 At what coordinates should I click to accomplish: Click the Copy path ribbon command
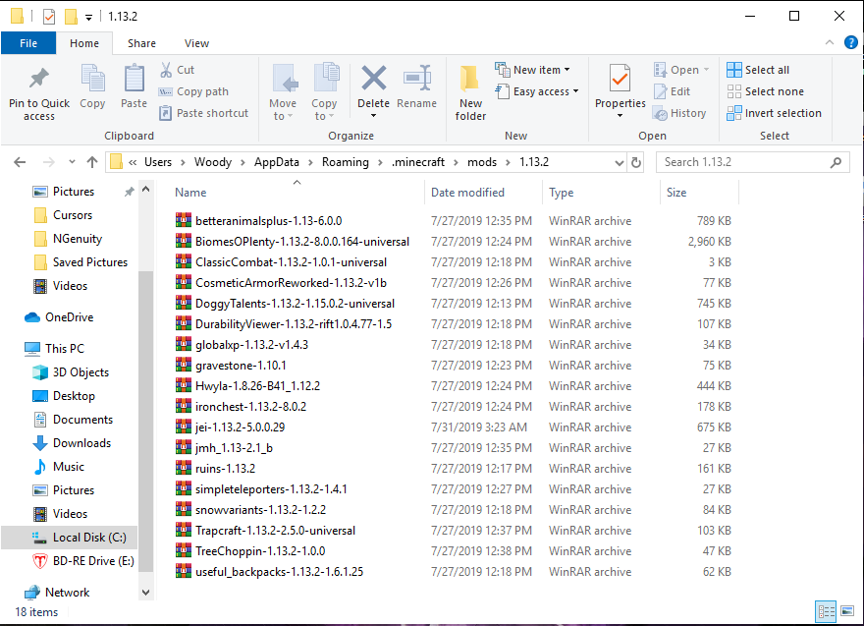pos(194,91)
